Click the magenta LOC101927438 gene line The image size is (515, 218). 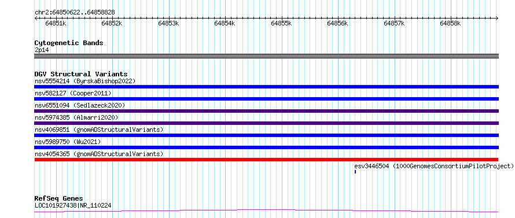click(x=266, y=210)
